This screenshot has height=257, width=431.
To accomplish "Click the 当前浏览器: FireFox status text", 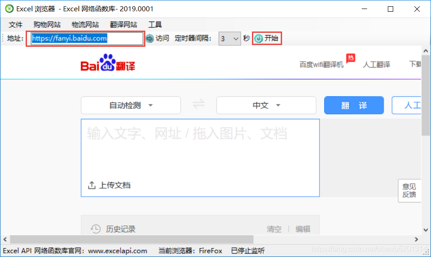I will point(190,251).
